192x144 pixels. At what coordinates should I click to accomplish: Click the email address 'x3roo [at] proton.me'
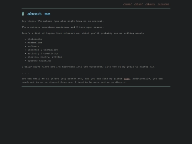66,79
